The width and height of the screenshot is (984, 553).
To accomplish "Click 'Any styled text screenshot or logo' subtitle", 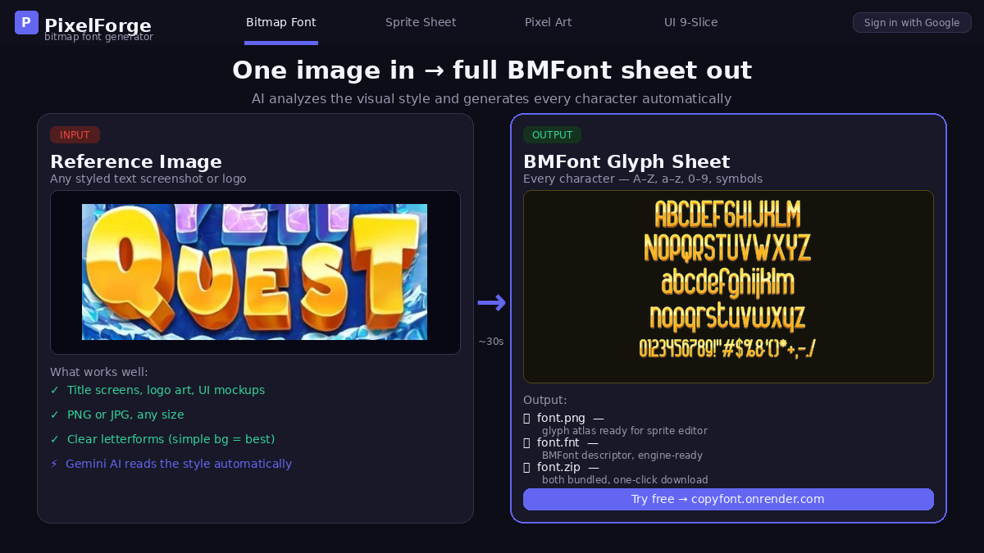I will tap(148, 179).
